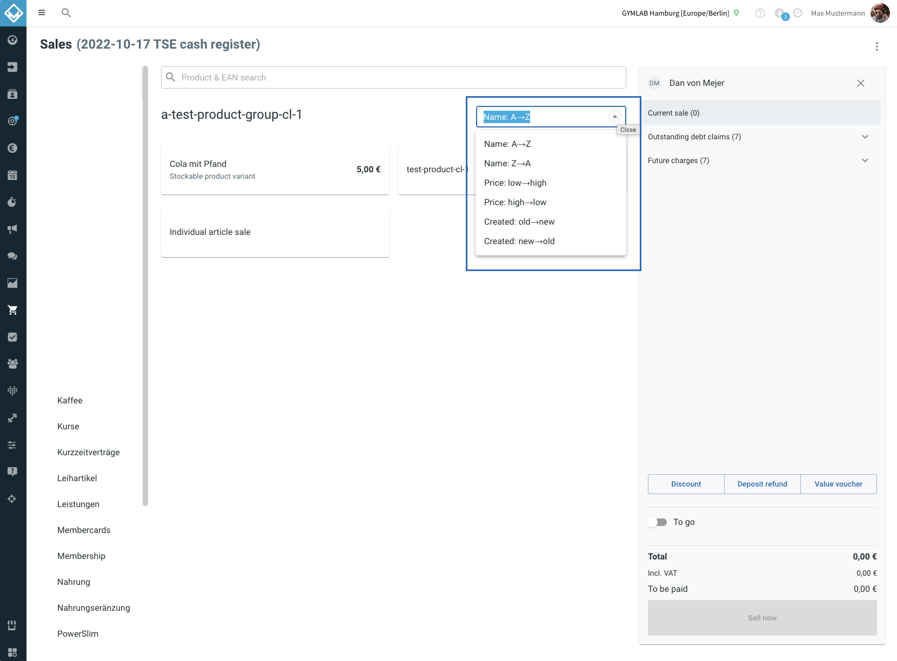Choose sort option Name: Z→A

(x=551, y=164)
